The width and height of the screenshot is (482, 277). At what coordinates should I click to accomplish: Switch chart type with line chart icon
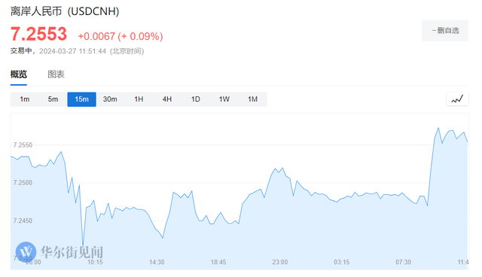(x=457, y=99)
